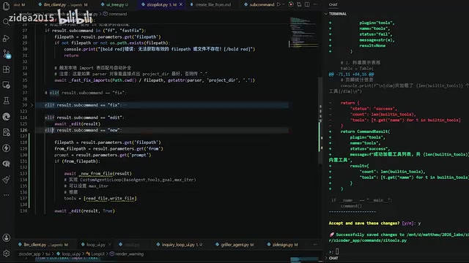This screenshot has width=469, height=263.
Task: Open the Extensions view
Action: click(x=6, y=69)
